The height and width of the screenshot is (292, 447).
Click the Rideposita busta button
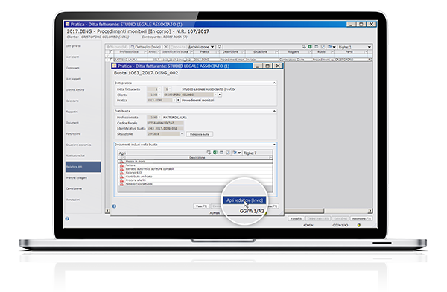[x=200, y=134]
